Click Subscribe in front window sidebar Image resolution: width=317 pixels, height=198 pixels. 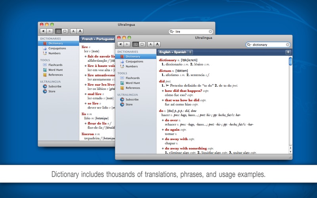tap(136, 99)
